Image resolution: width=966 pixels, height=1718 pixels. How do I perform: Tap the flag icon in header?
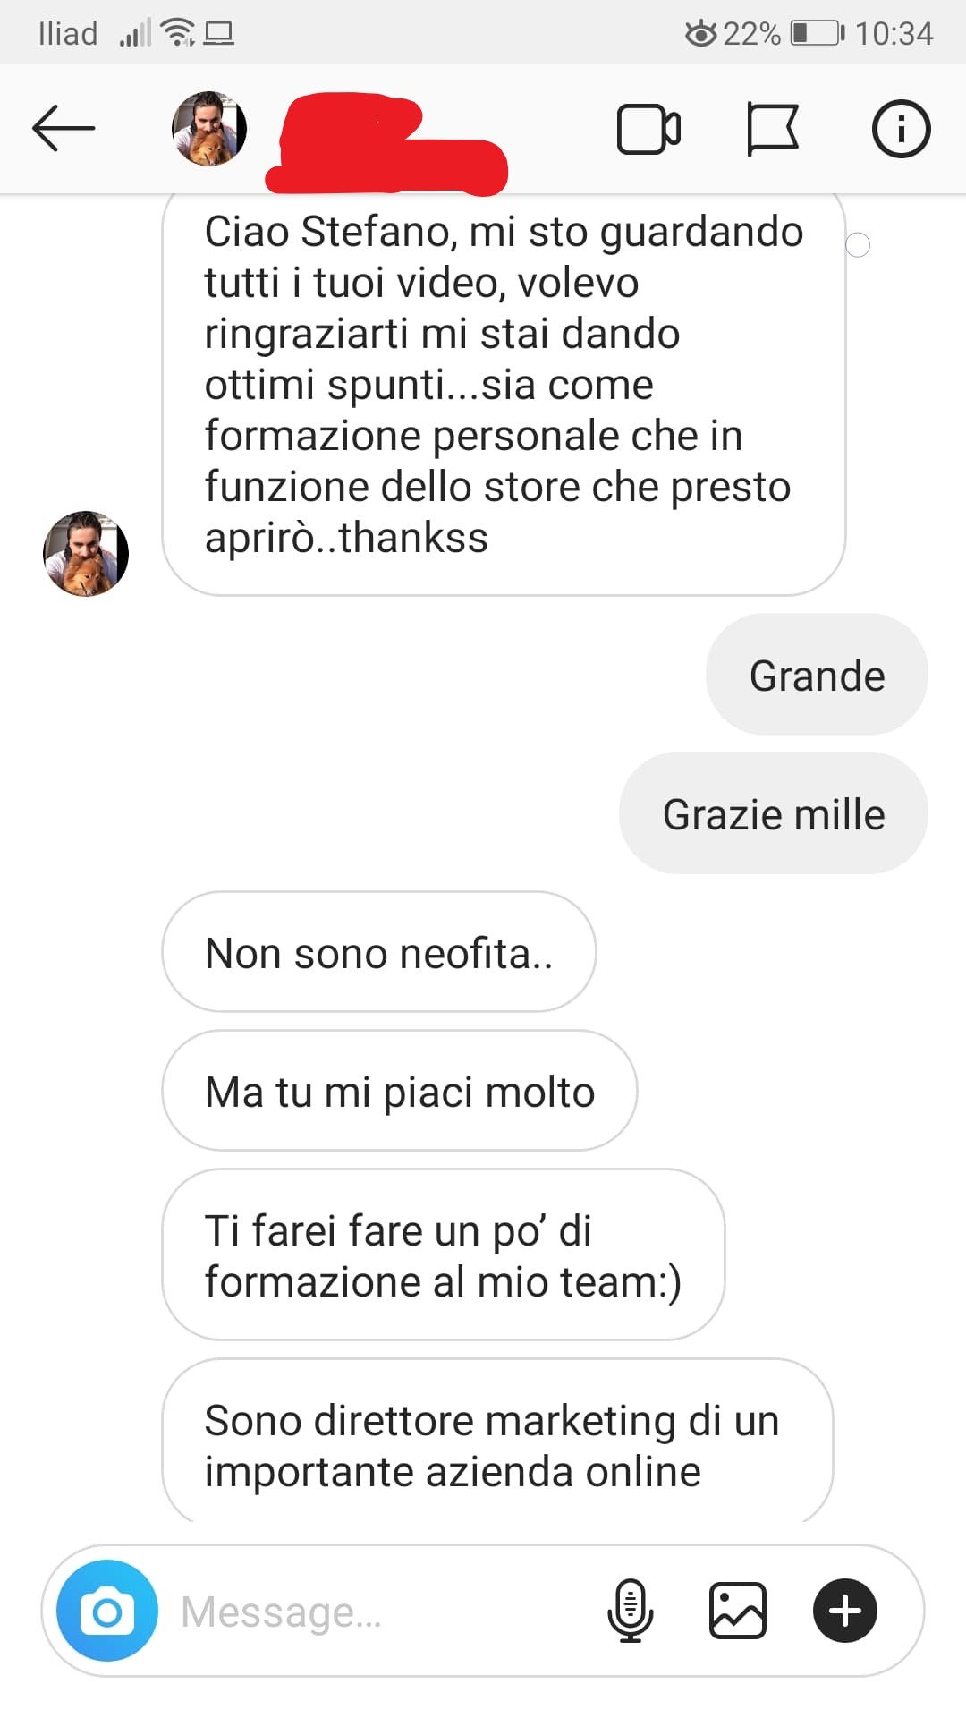(772, 130)
